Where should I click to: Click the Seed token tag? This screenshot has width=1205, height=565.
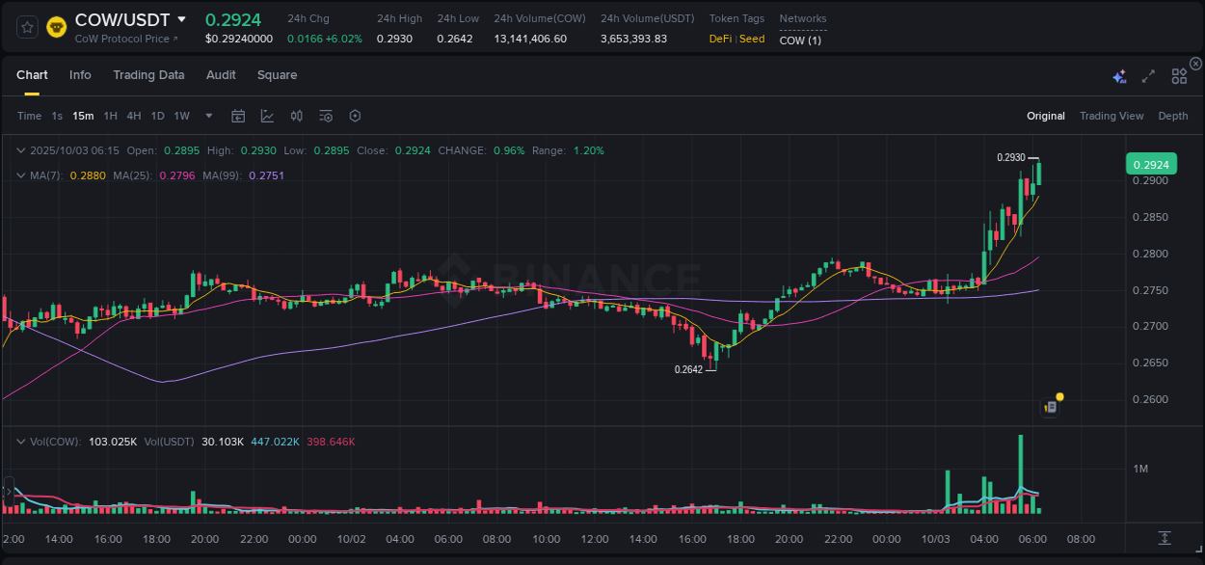[753, 39]
